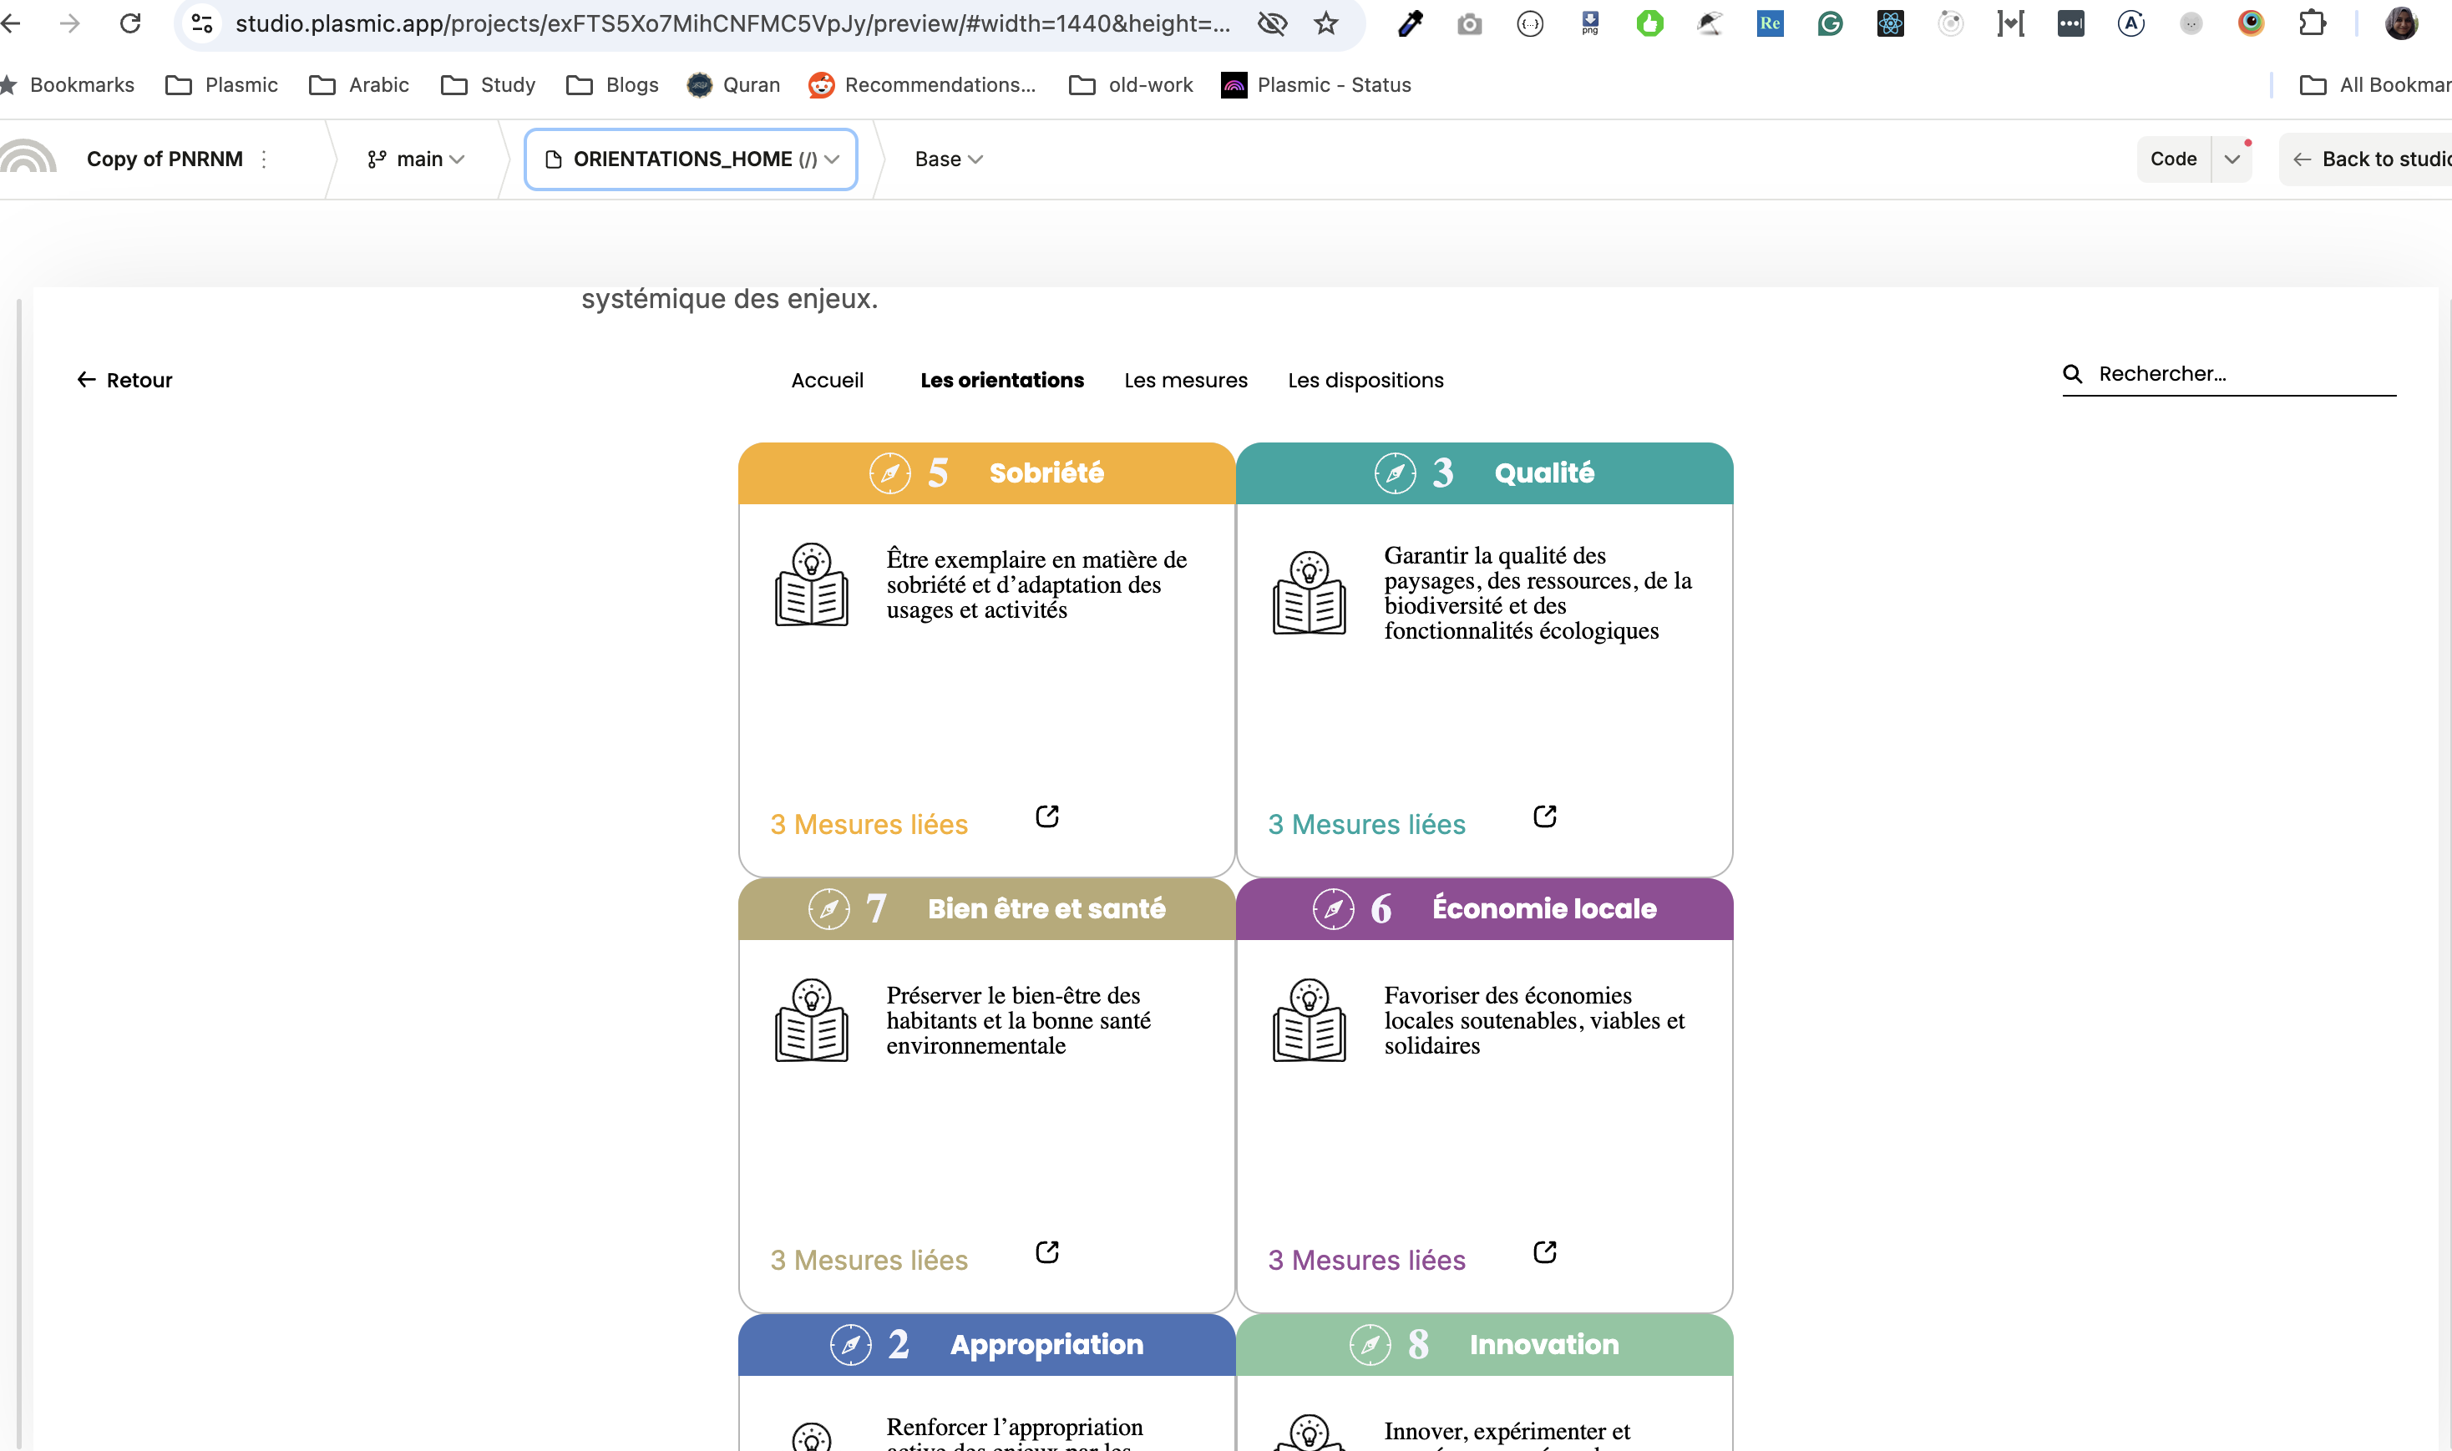Open the browser Extensions puzzle icon
2452x1451 pixels.
point(2313,23)
